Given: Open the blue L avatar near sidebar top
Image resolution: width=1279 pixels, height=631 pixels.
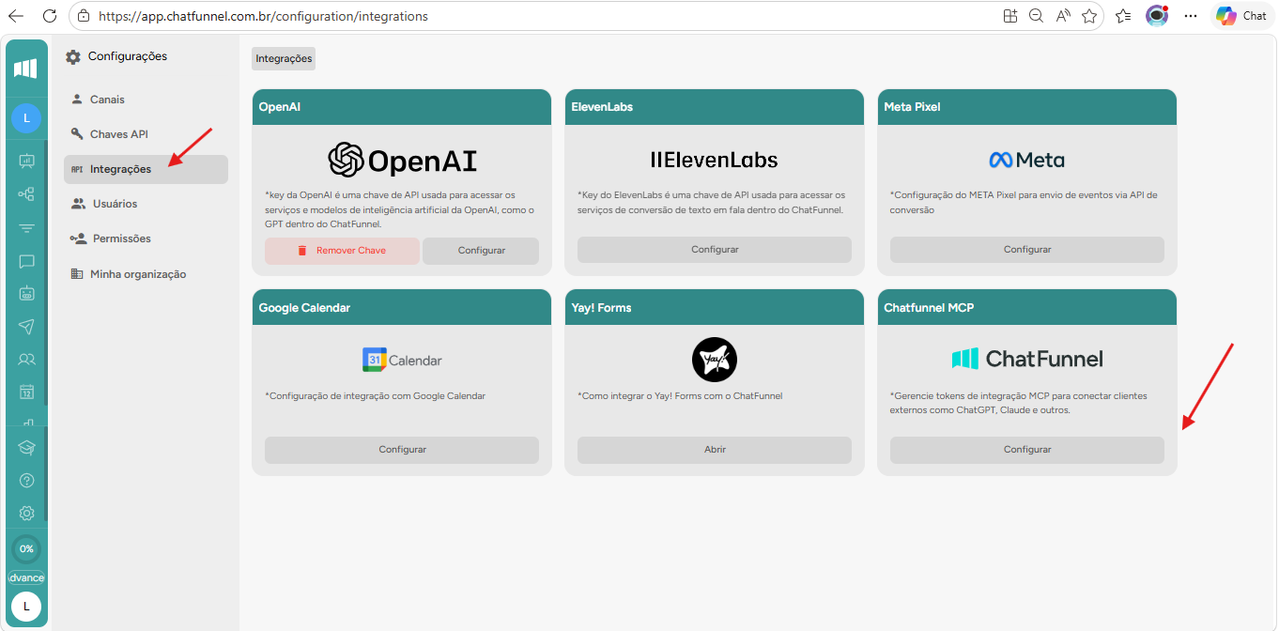Looking at the screenshot, I should click(26, 118).
